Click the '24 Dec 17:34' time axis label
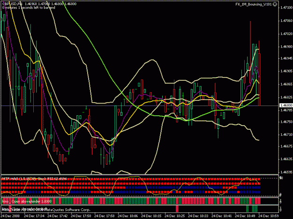The height and width of the screenshot is (219, 293). pyautogui.click(x=34, y=216)
